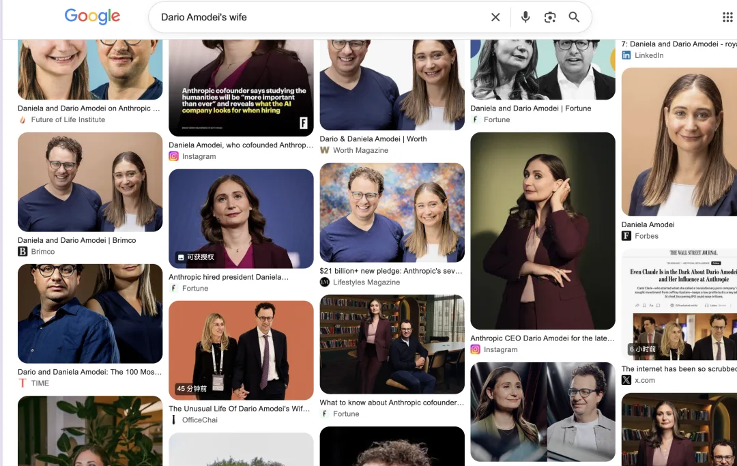Click the '6 小时前' time badge
The height and width of the screenshot is (466, 737).
pyautogui.click(x=643, y=349)
